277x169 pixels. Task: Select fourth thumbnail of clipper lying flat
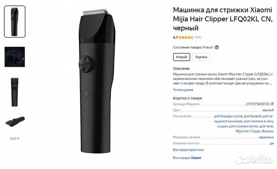[15, 121]
